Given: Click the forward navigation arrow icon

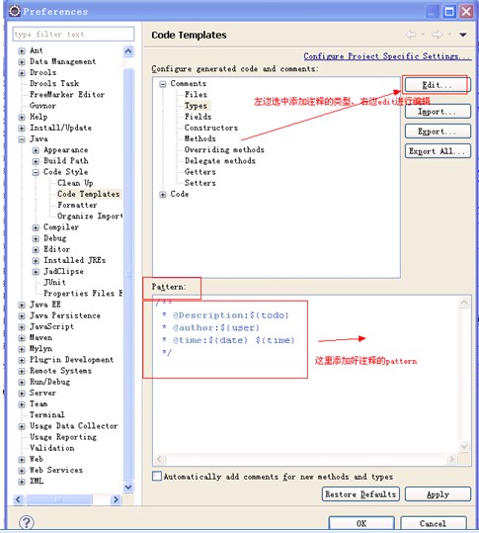Looking at the screenshot, I should [437, 35].
